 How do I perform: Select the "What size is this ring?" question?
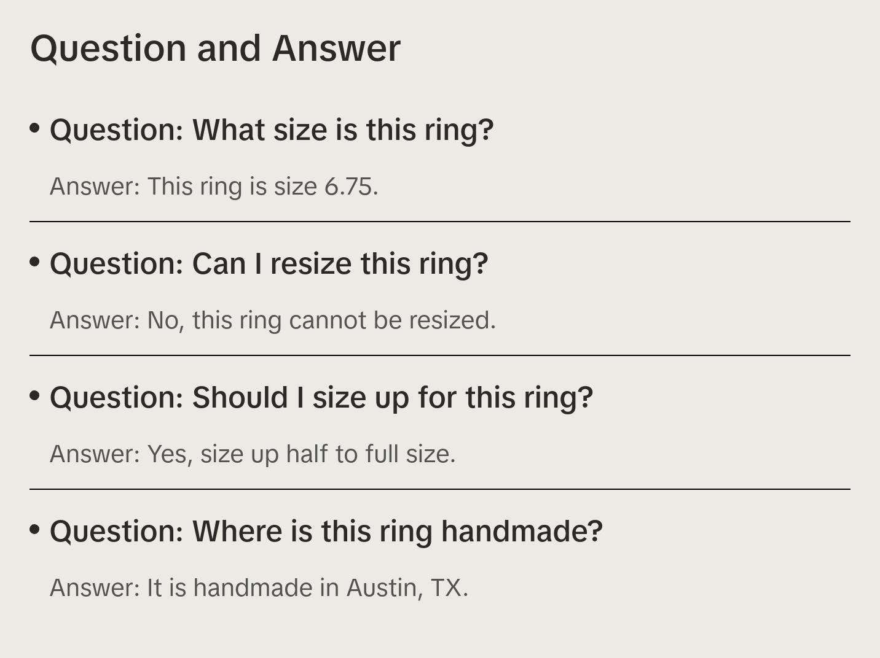pyautogui.click(x=272, y=130)
